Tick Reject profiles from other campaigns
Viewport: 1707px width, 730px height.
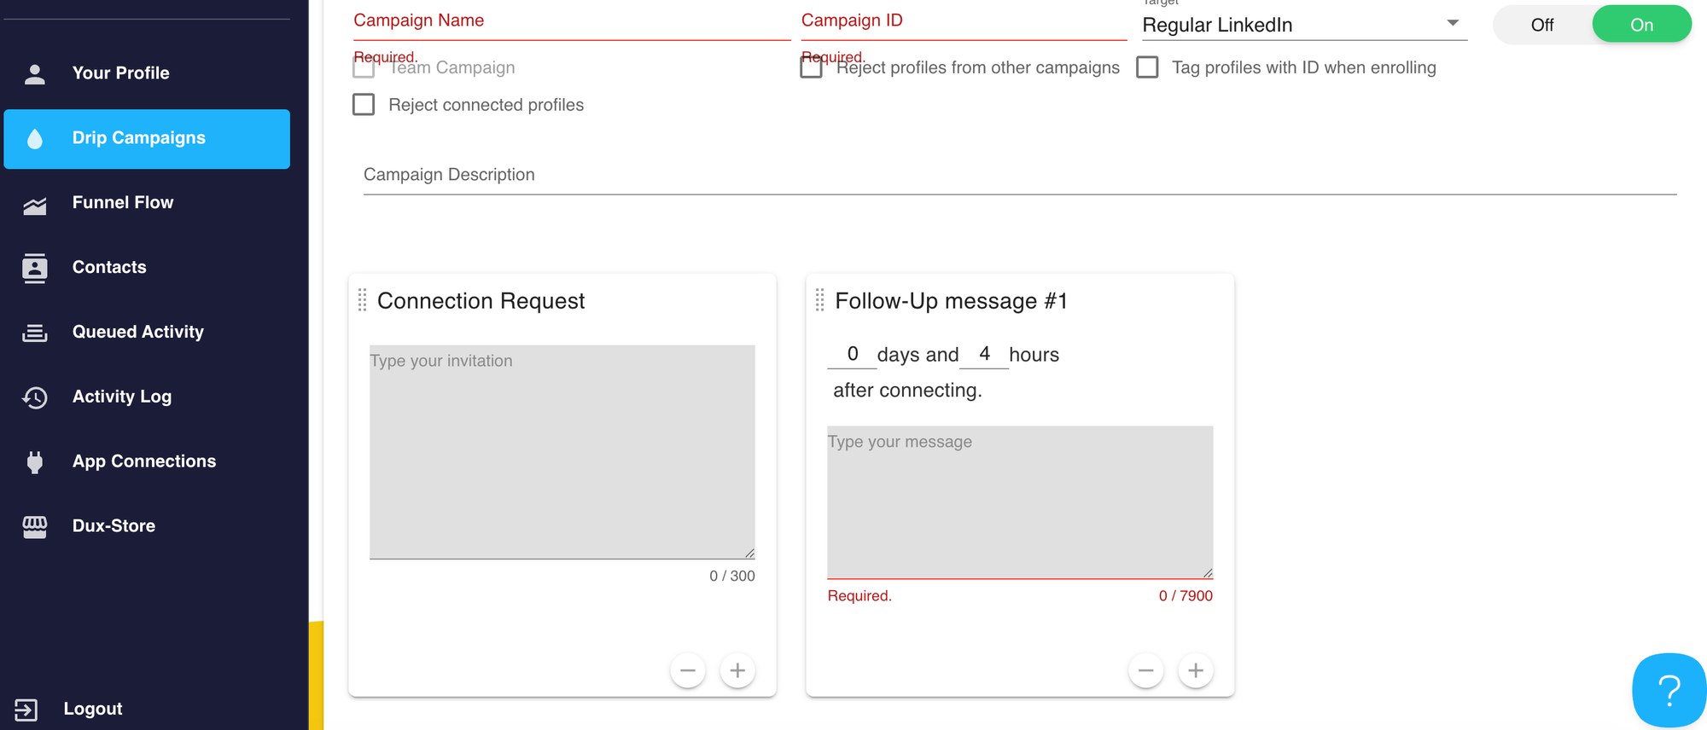tap(811, 67)
